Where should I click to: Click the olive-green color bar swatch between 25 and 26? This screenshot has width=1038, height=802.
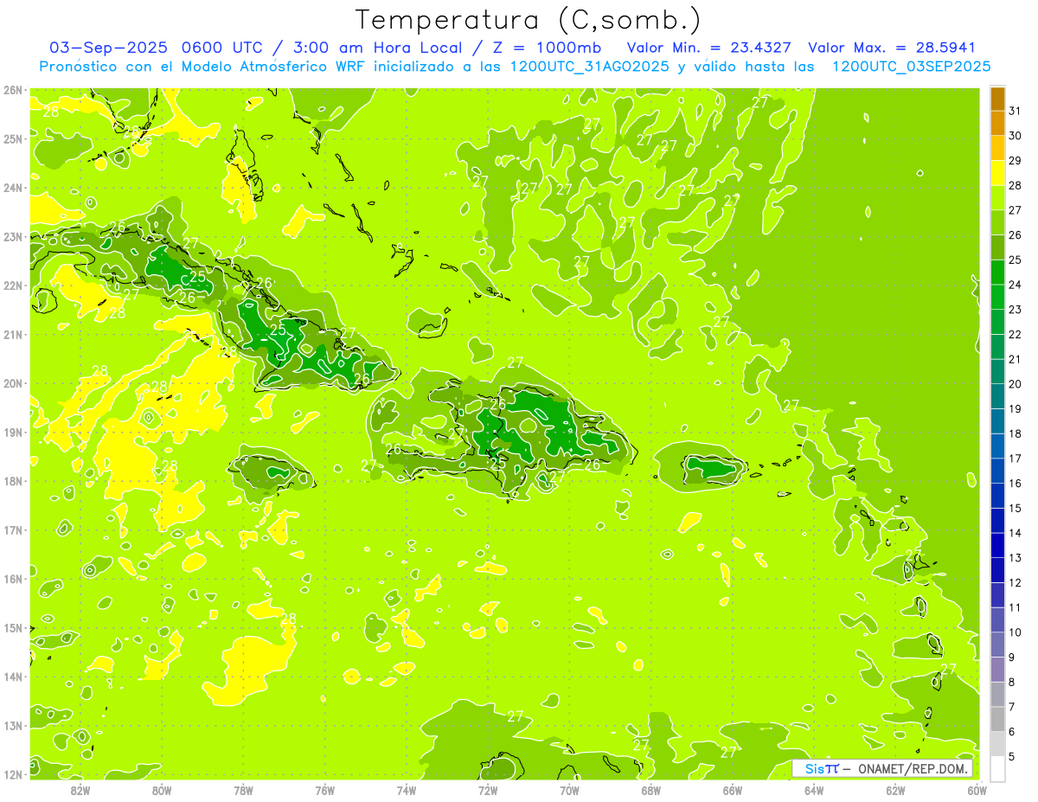click(997, 247)
